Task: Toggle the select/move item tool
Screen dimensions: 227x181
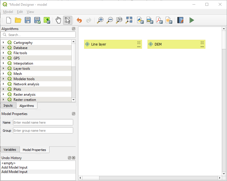Action: click(x=68, y=20)
